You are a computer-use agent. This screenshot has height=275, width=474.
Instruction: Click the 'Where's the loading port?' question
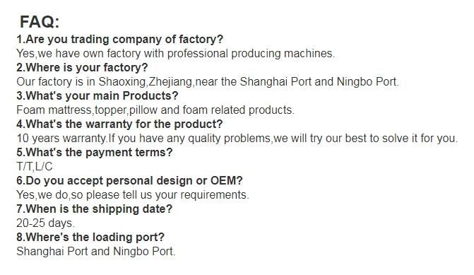[x=90, y=238]
